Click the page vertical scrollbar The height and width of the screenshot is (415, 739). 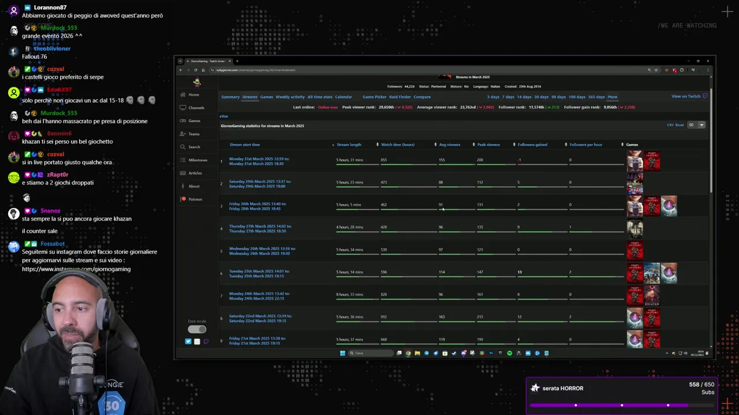711,141
